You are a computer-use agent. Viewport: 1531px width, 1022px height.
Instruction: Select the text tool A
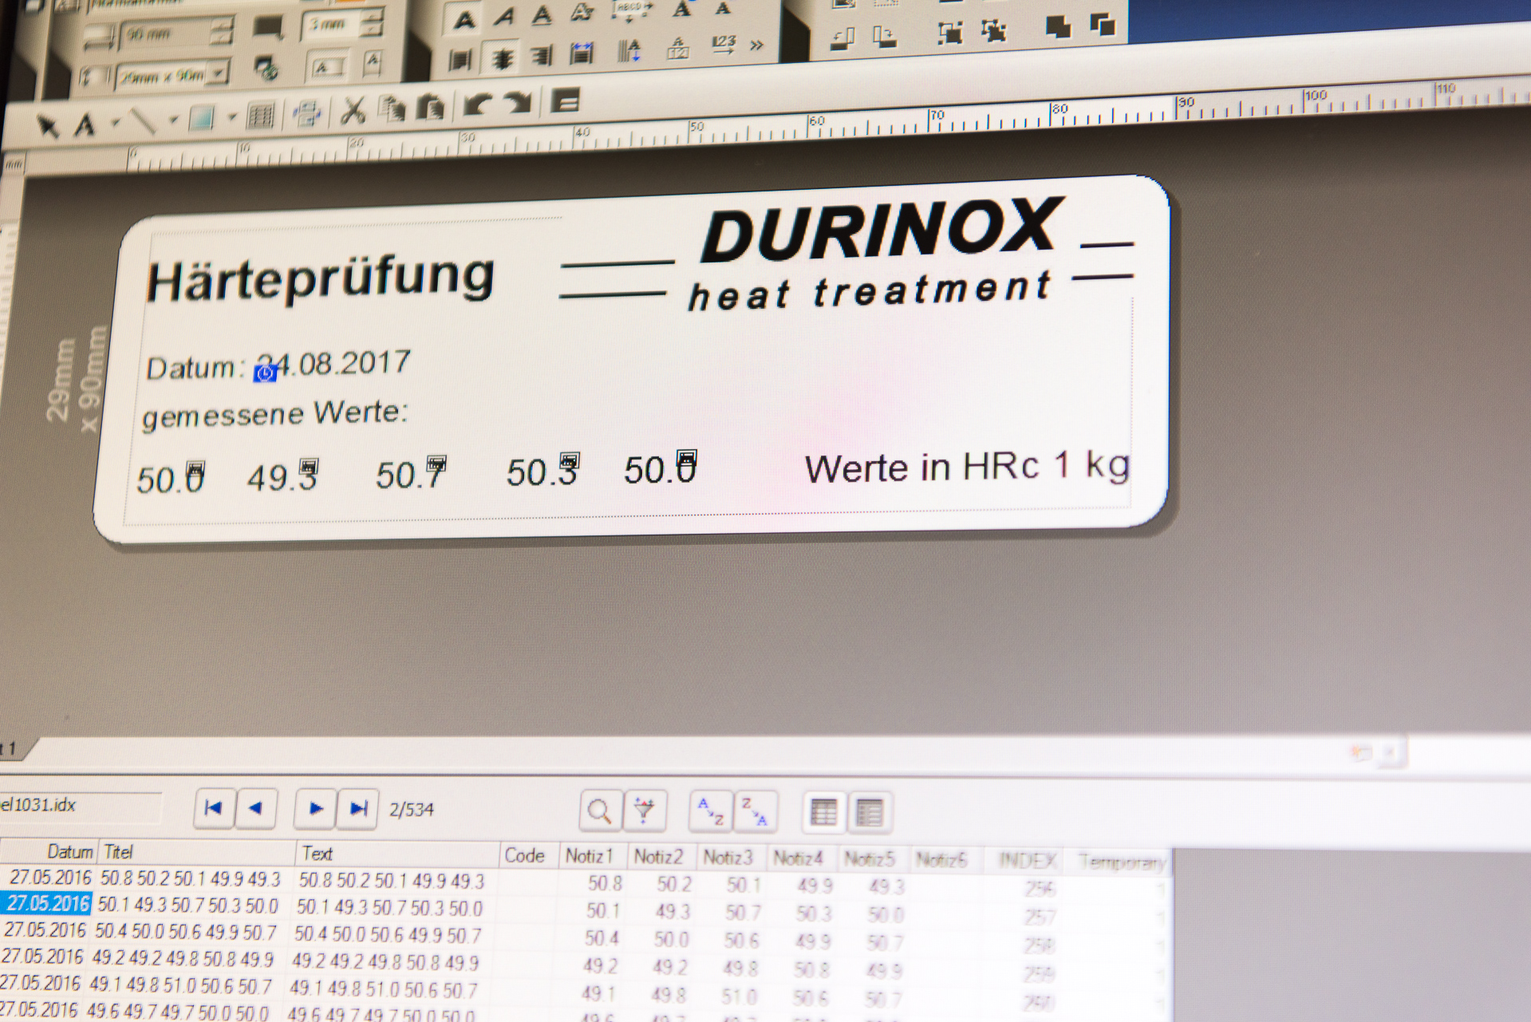pyautogui.click(x=85, y=125)
